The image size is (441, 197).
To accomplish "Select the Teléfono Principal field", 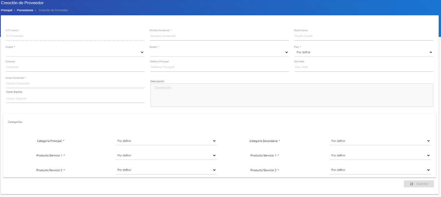I will click(x=219, y=67).
